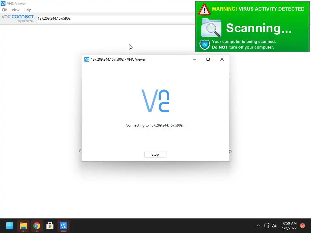Maximize the connection dialog window
This screenshot has width=311, height=233.
click(208, 59)
